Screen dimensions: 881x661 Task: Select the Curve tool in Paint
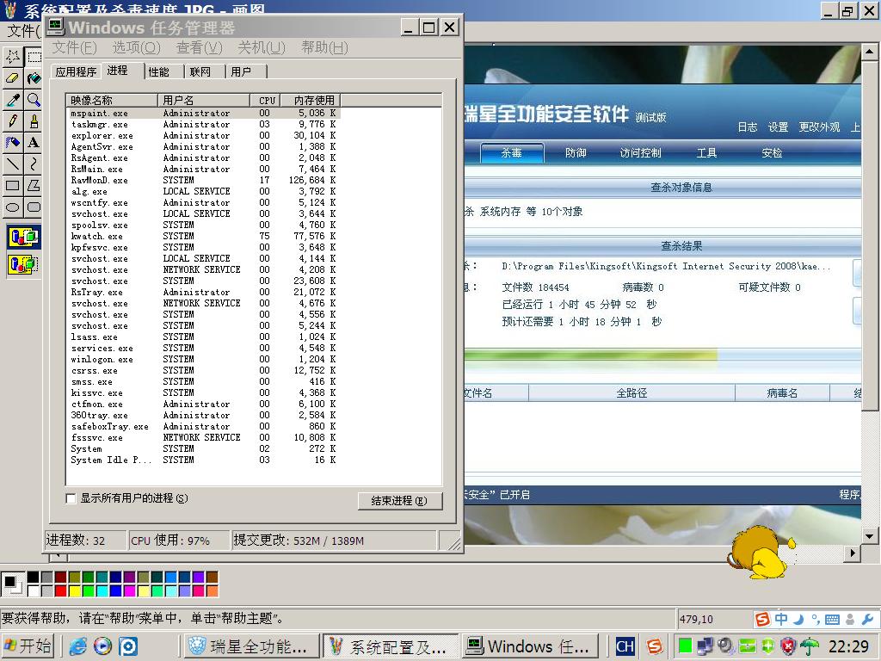tap(34, 164)
